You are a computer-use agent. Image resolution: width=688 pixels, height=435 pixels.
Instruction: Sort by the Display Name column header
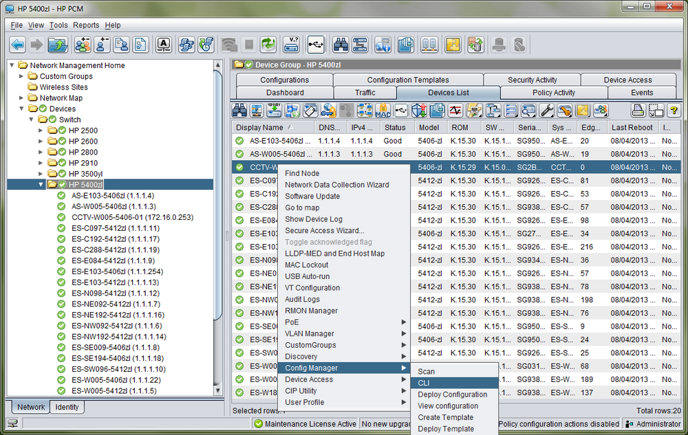tap(273, 128)
